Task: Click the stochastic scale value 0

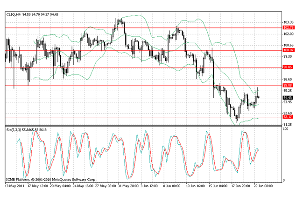Action: click(x=284, y=180)
